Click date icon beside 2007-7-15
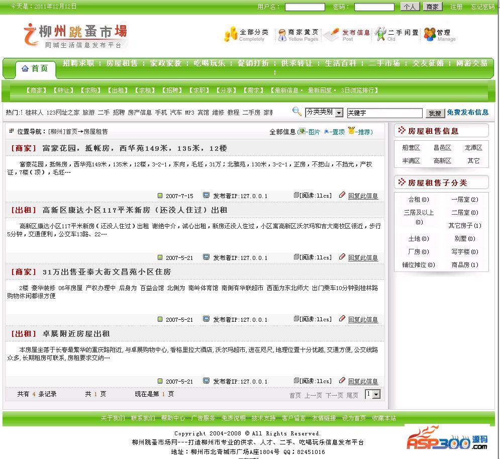Viewport: 500px width, 459px height. [160, 196]
